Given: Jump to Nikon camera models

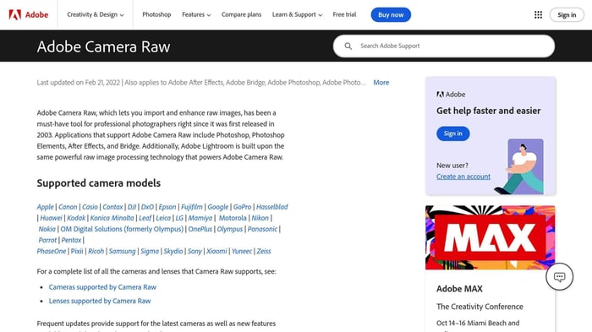Looking at the screenshot, I should 260,218.
